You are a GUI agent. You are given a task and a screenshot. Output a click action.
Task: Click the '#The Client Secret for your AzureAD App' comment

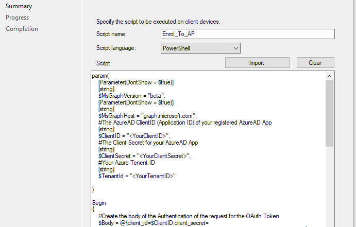tap(148, 143)
